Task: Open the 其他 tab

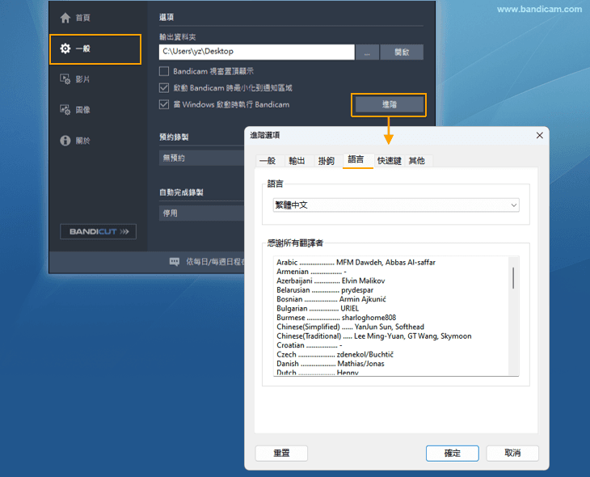Action: (x=417, y=161)
